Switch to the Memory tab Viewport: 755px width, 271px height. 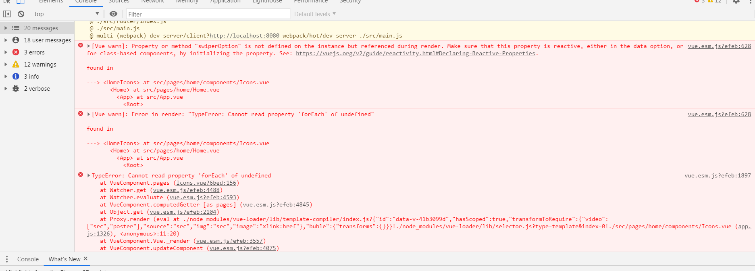point(187,2)
